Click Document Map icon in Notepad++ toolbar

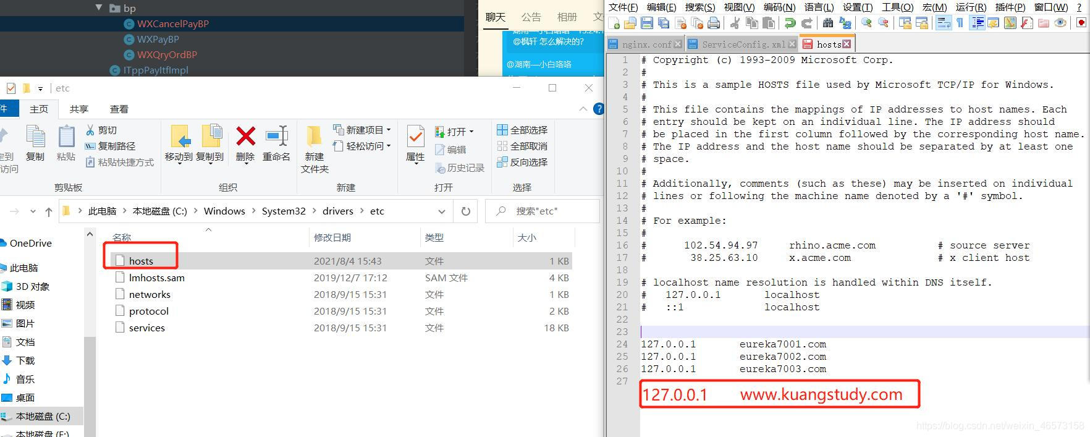click(x=1010, y=23)
